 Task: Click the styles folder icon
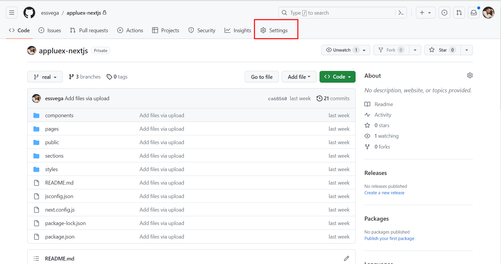(x=36, y=169)
